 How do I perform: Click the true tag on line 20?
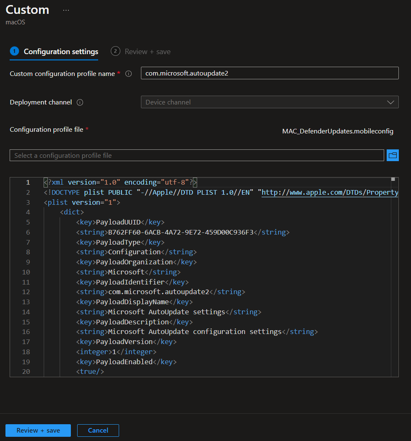[90, 372]
